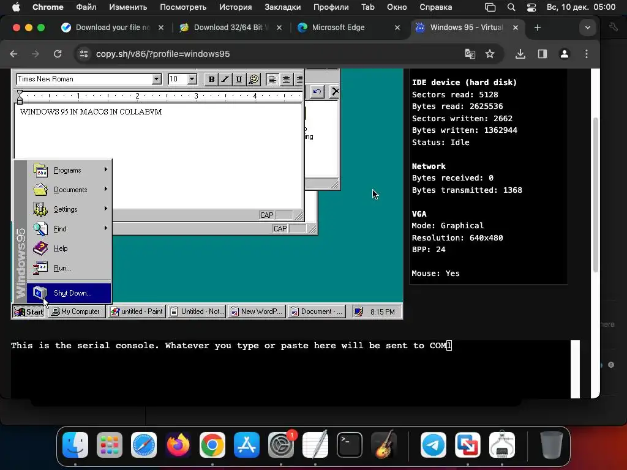Reload the page in Chrome

click(58, 54)
